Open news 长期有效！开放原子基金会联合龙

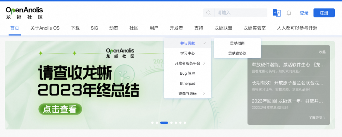coord(288,83)
